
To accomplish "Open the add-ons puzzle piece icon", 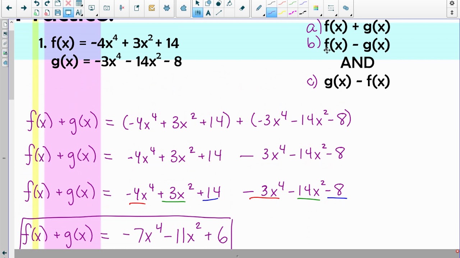I will pos(184,8).
